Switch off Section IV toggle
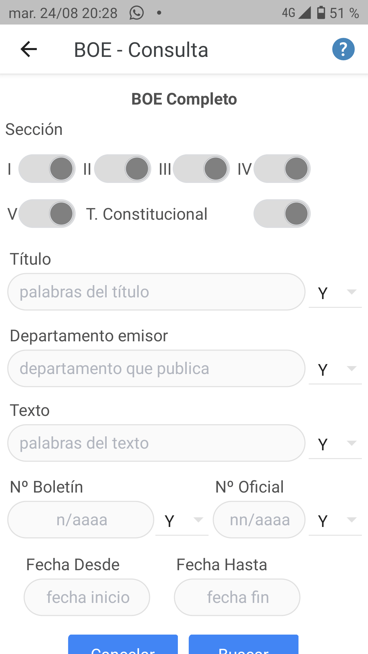This screenshot has width=368, height=654. [282, 169]
